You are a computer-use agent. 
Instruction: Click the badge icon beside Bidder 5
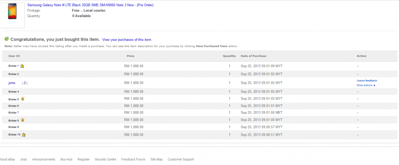point(23,99)
